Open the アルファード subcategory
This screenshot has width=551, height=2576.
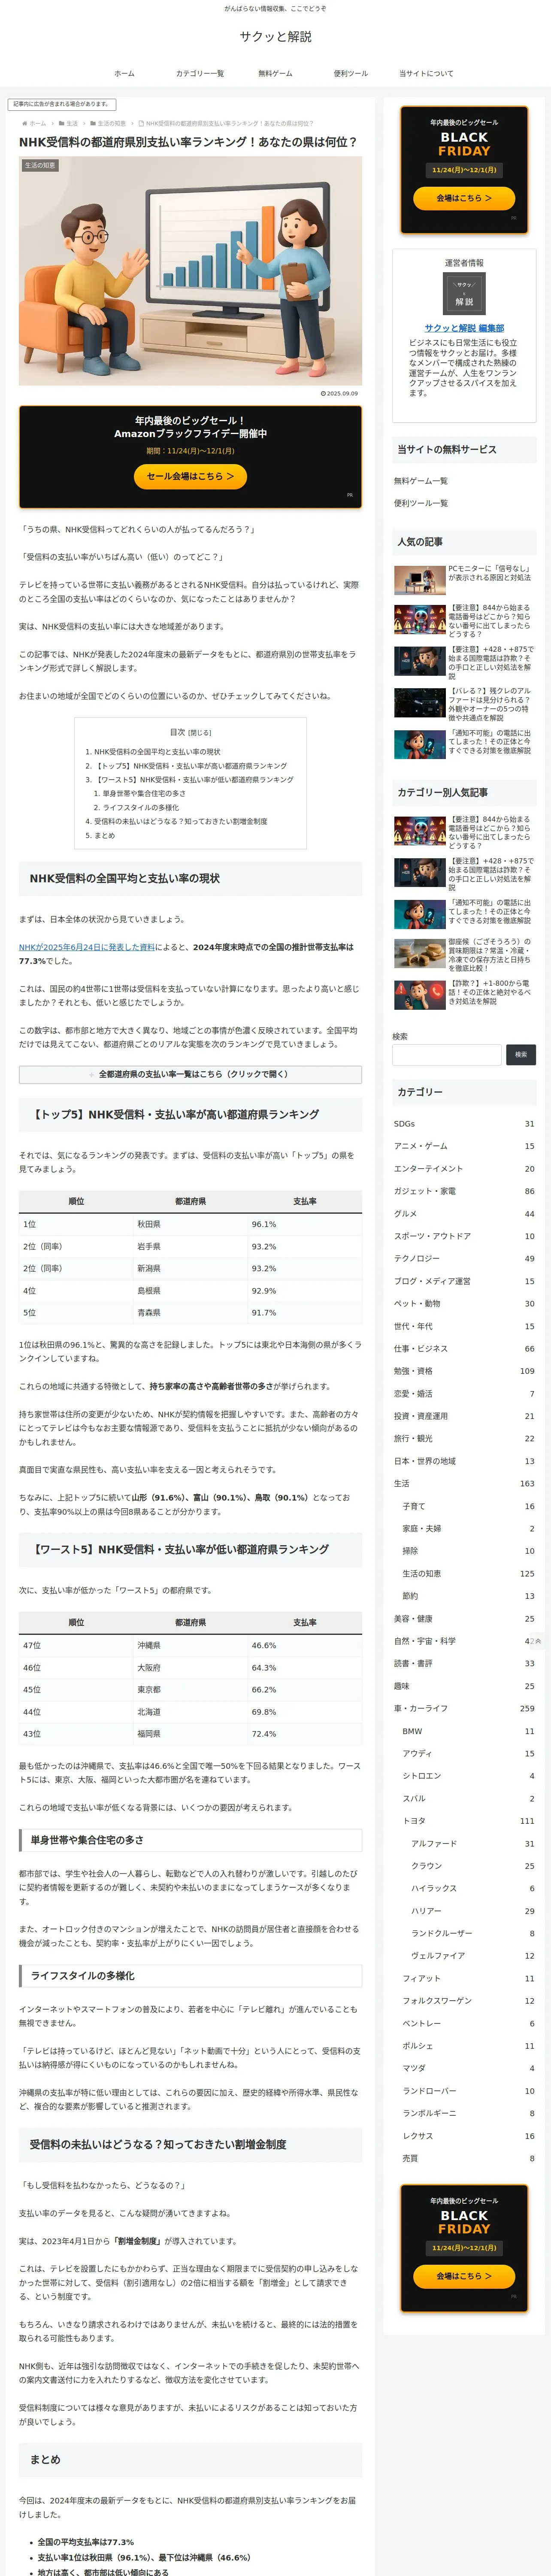click(473, 1844)
